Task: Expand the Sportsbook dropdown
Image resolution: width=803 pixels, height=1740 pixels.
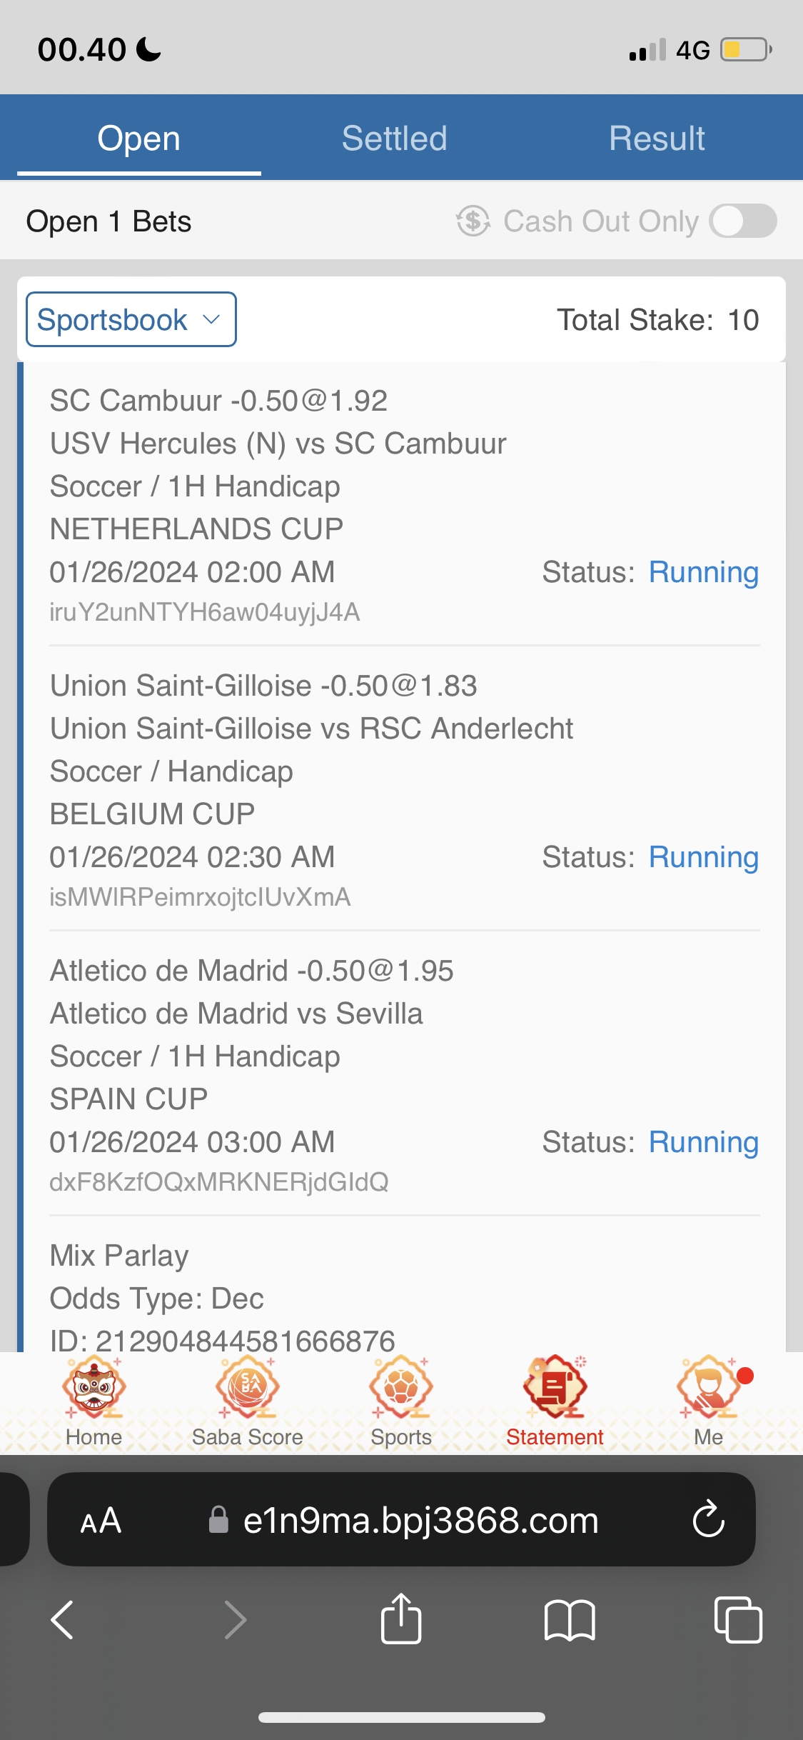Action: pos(131,319)
